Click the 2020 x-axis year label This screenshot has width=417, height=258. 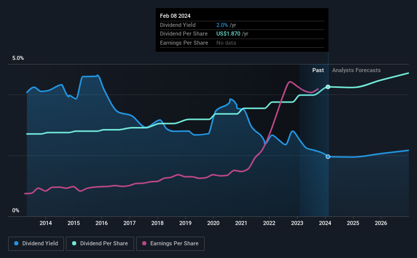213,223
